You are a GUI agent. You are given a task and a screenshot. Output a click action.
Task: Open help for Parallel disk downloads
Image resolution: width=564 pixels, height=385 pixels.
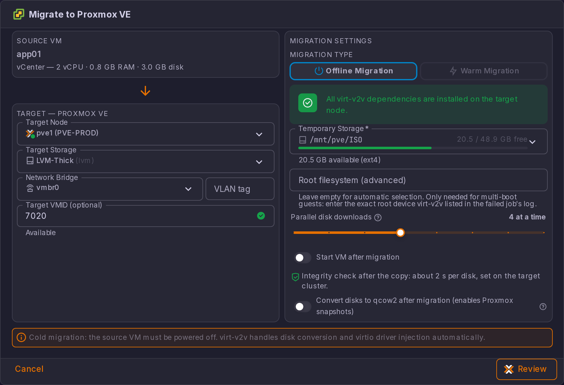(x=378, y=218)
